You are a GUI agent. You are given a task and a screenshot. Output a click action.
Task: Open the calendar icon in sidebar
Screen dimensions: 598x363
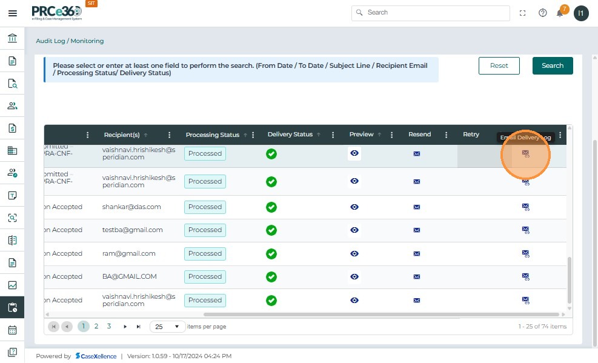tap(12, 330)
